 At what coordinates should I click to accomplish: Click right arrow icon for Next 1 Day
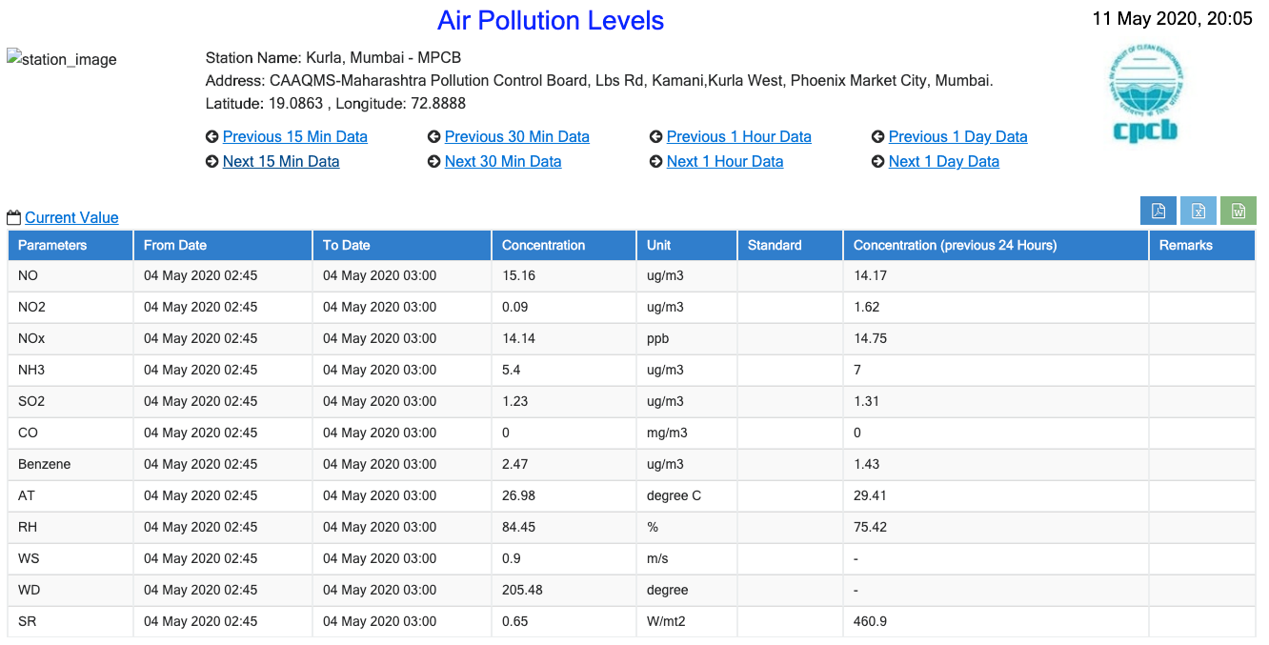(877, 162)
